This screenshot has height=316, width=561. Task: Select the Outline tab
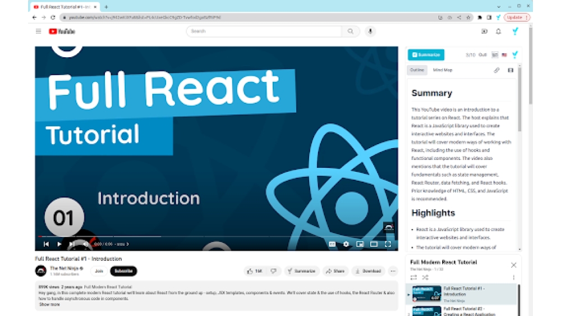click(417, 70)
